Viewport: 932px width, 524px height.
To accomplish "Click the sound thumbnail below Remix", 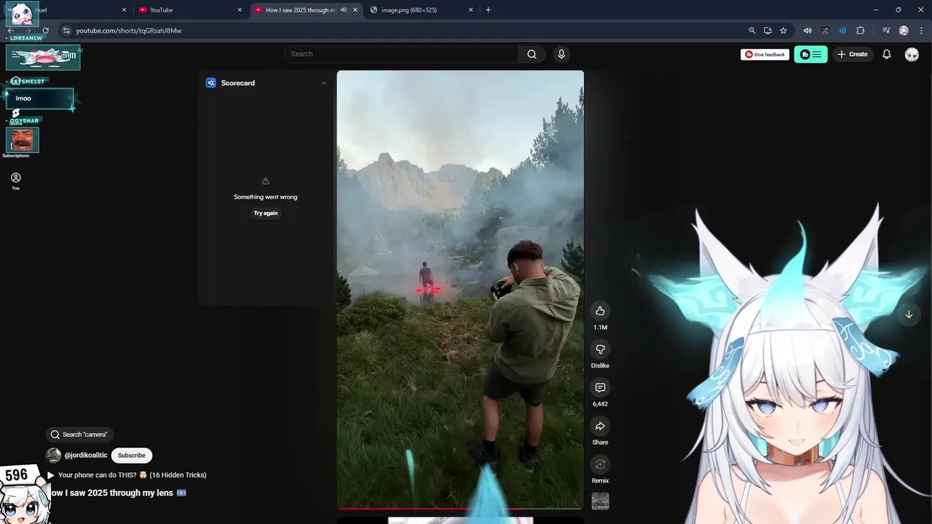I will pyautogui.click(x=600, y=501).
